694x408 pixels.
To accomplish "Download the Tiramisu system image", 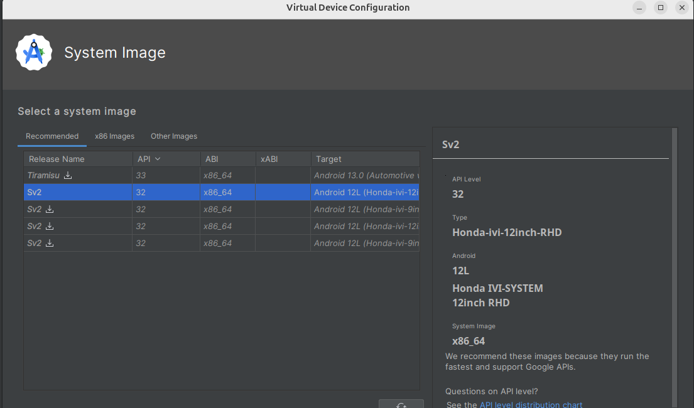I will pyautogui.click(x=68, y=175).
